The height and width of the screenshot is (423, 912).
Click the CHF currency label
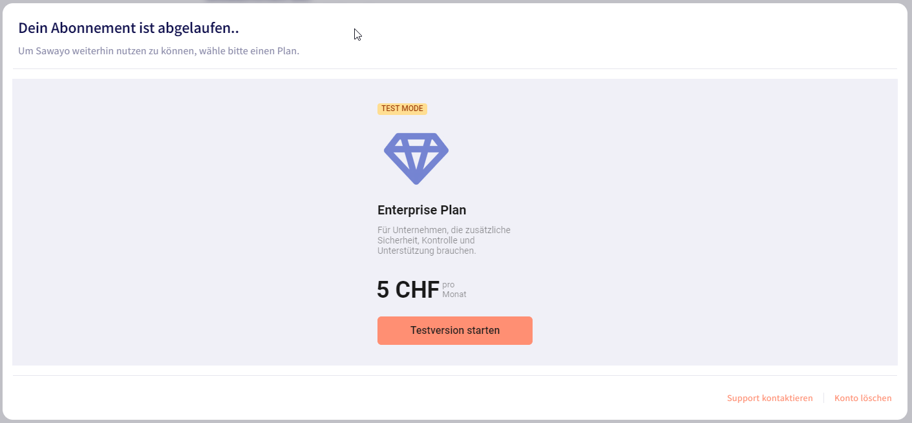418,290
